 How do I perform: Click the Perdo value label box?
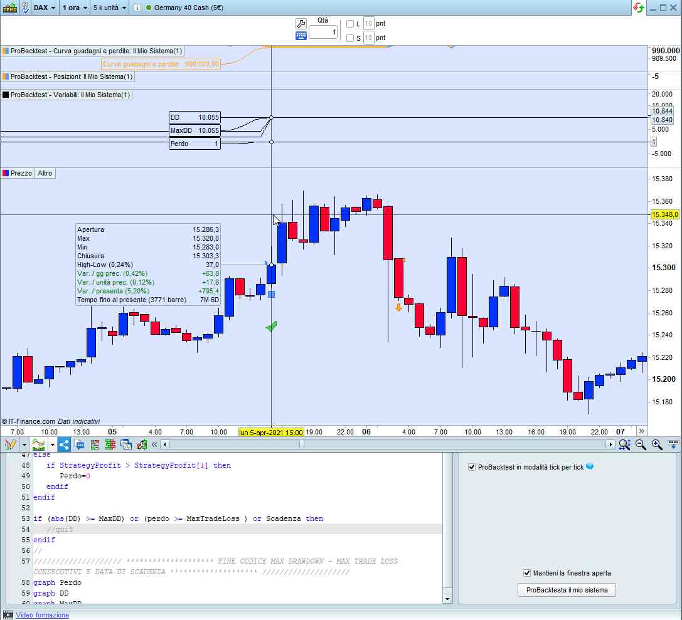coord(194,144)
